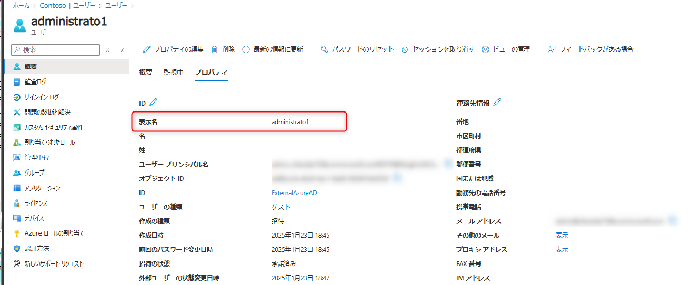Open 割り当てられたロール icon
The image size is (700, 285).
point(17,142)
